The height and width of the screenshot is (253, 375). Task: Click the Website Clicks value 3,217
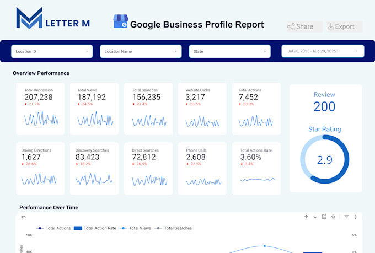click(x=195, y=97)
